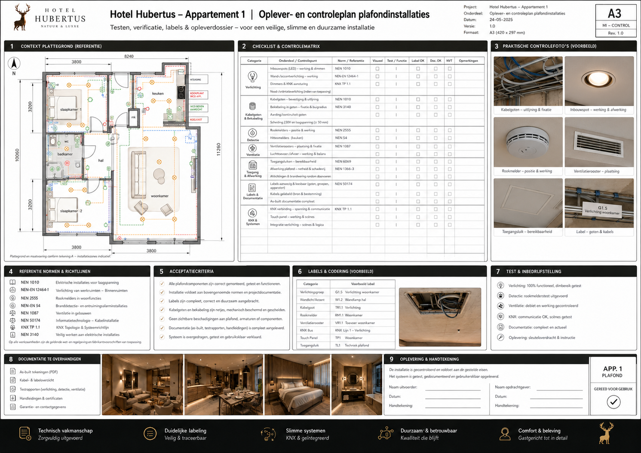Check the first acceptance criterion about plafondcomponenten
The image size is (641, 453).
[162, 284]
